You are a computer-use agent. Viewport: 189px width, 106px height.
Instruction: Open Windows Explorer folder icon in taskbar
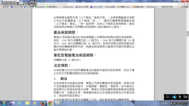[27, 103]
